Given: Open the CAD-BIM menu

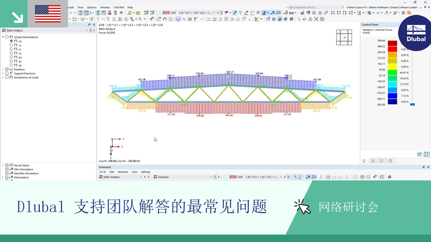Looking at the screenshot, I should [119, 7].
